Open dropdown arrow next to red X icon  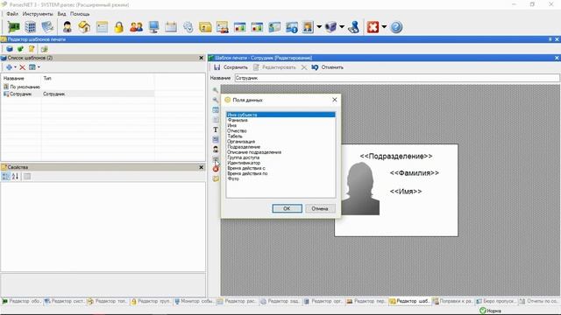tap(384, 27)
